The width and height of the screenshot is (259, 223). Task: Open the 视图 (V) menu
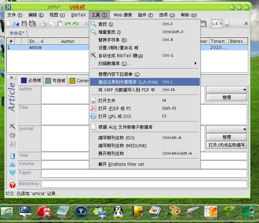[x=57, y=15]
